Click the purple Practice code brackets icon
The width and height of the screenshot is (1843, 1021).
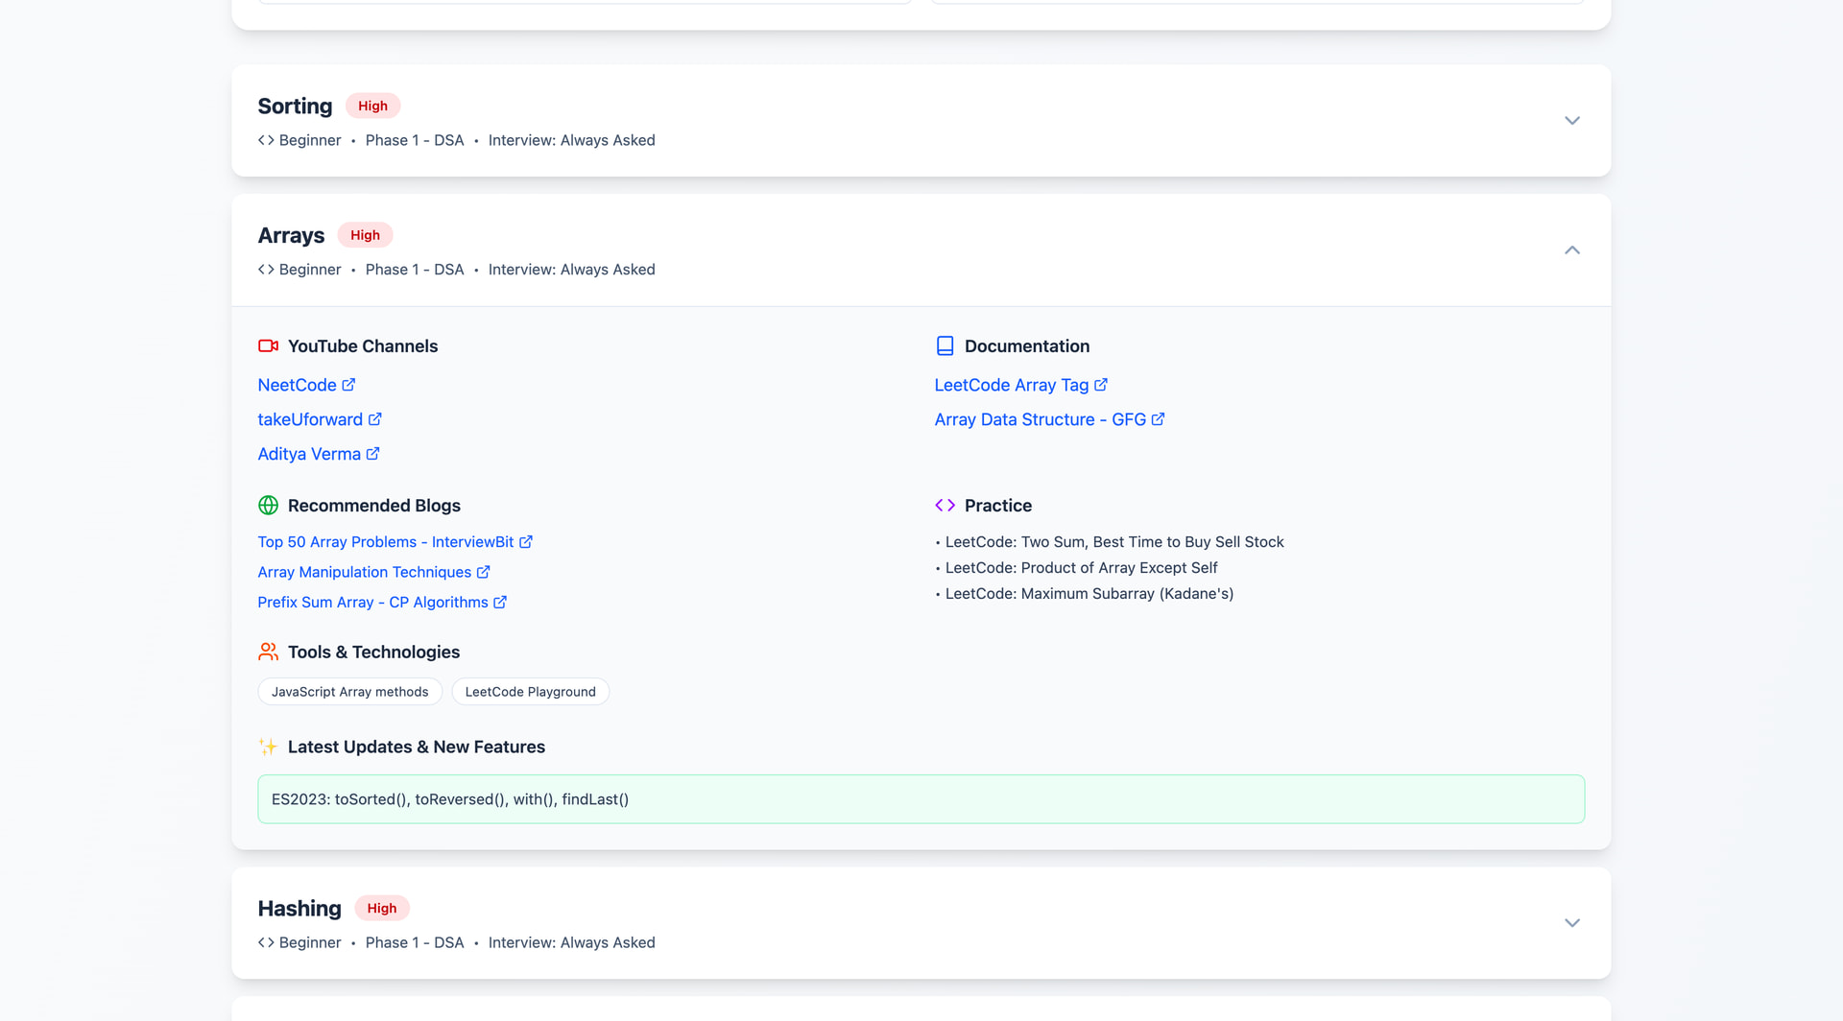[945, 506]
